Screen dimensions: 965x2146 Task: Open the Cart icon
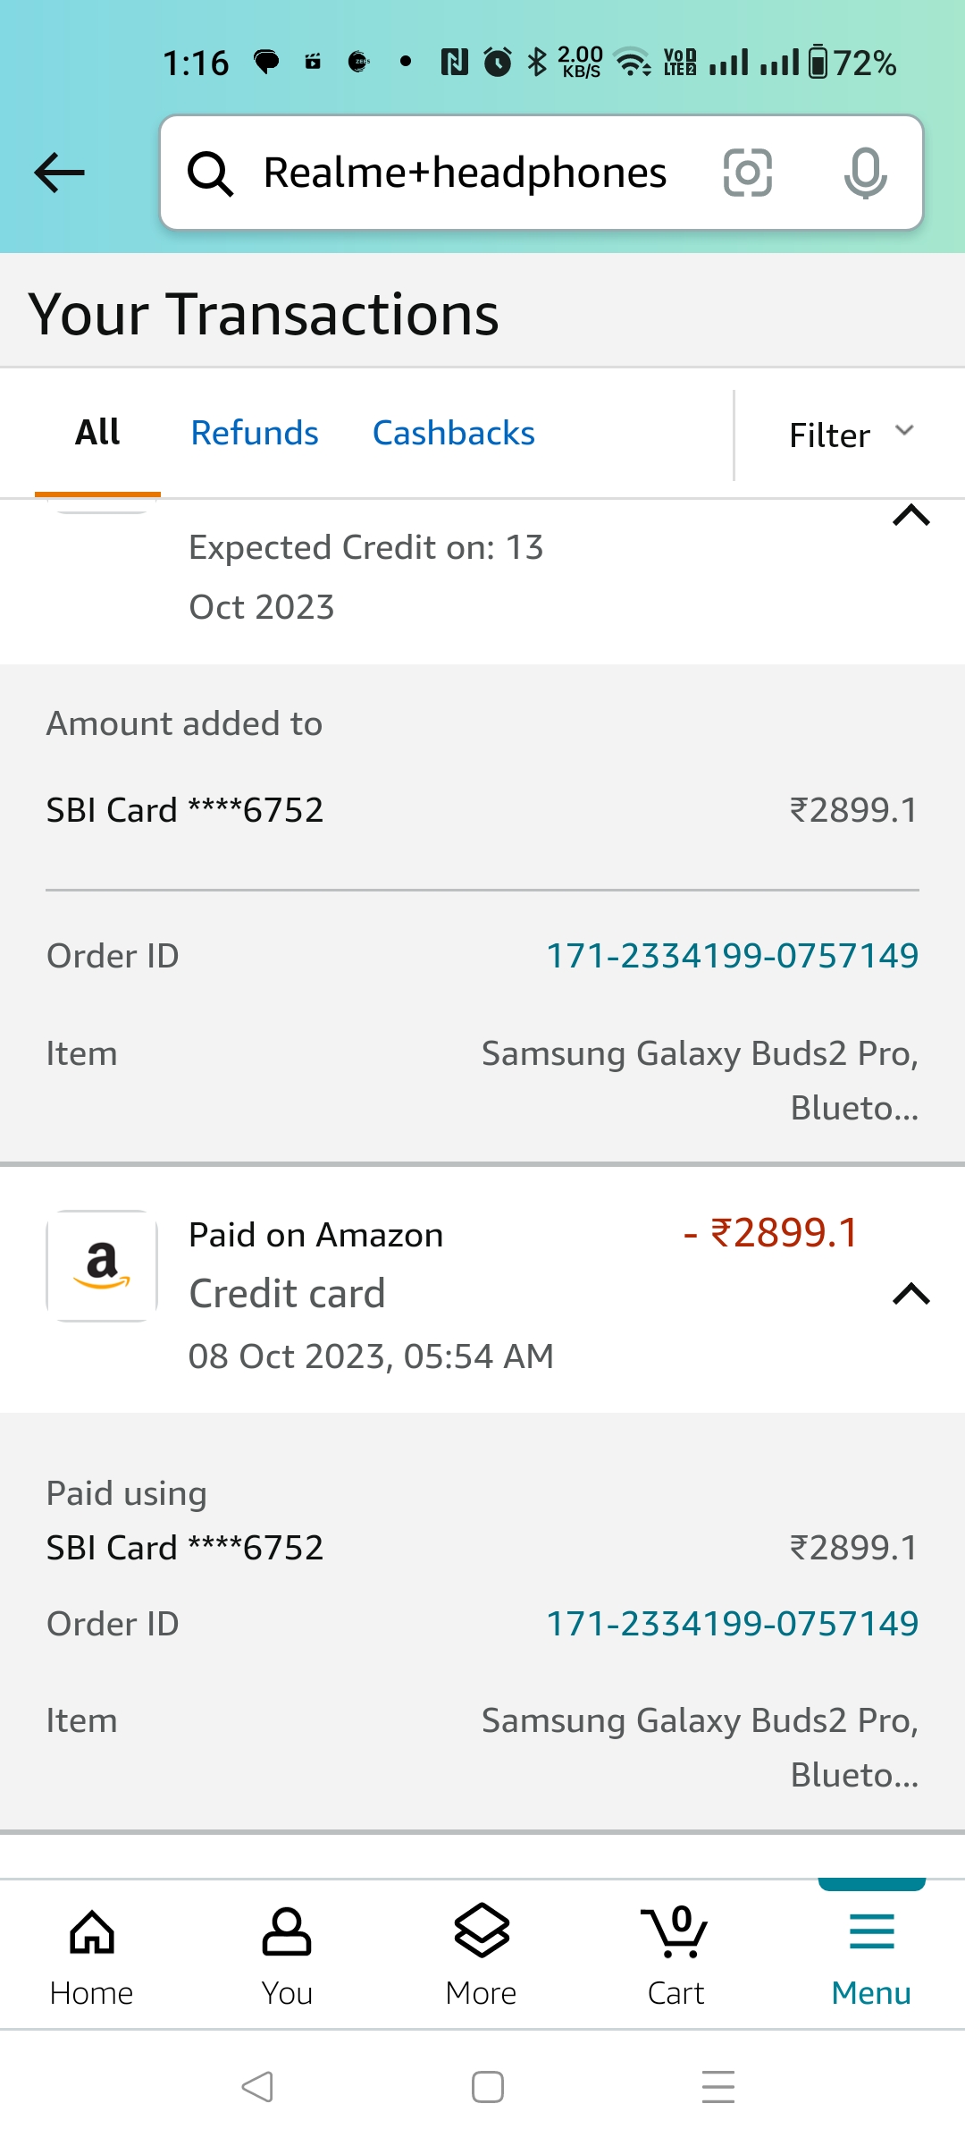[x=676, y=1955]
